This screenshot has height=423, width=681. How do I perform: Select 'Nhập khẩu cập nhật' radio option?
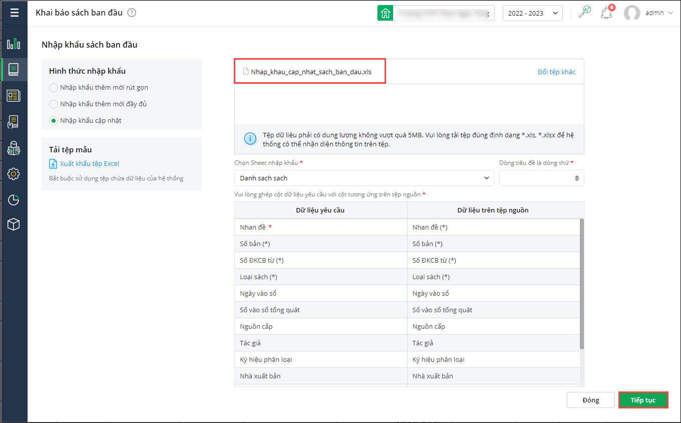coord(54,121)
